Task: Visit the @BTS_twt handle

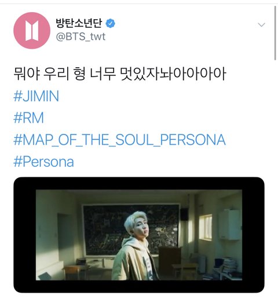Action: point(81,37)
